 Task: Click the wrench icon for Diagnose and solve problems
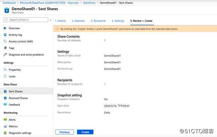(x=5, y=54)
